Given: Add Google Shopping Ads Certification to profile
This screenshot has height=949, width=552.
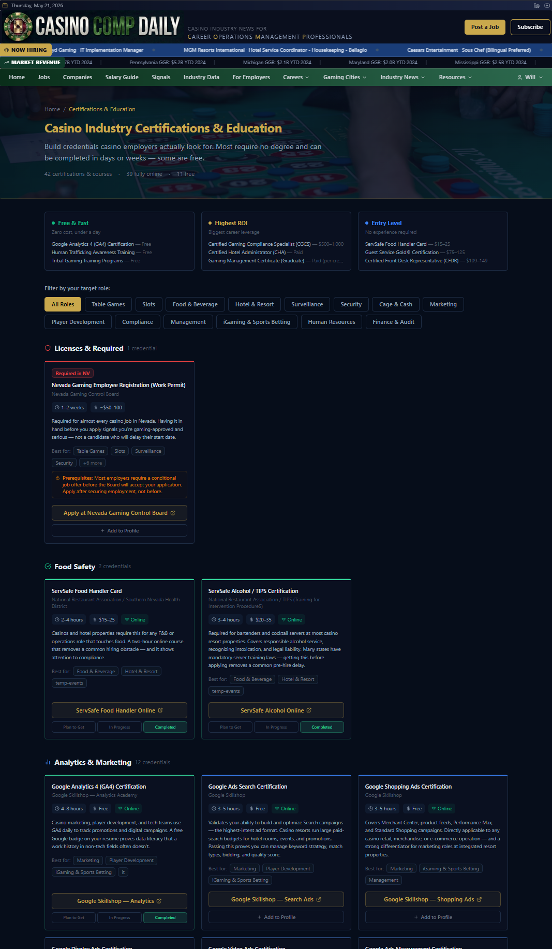Looking at the screenshot, I should [x=433, y=917].
